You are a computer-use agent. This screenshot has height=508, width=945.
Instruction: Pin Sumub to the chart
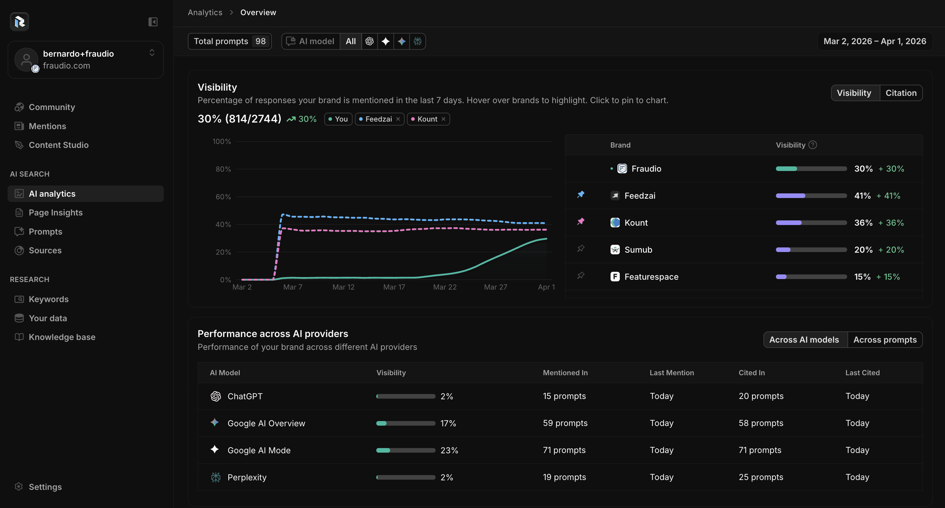coord(580,249)
